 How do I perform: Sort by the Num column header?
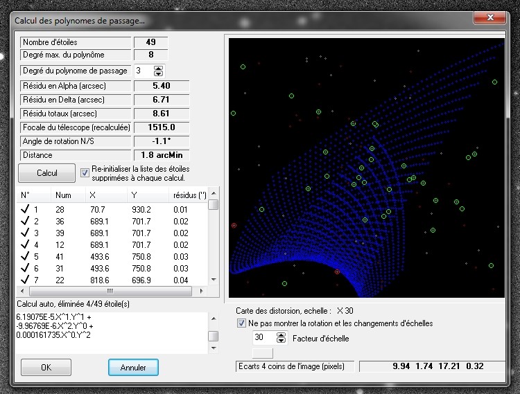coord(69,195)
